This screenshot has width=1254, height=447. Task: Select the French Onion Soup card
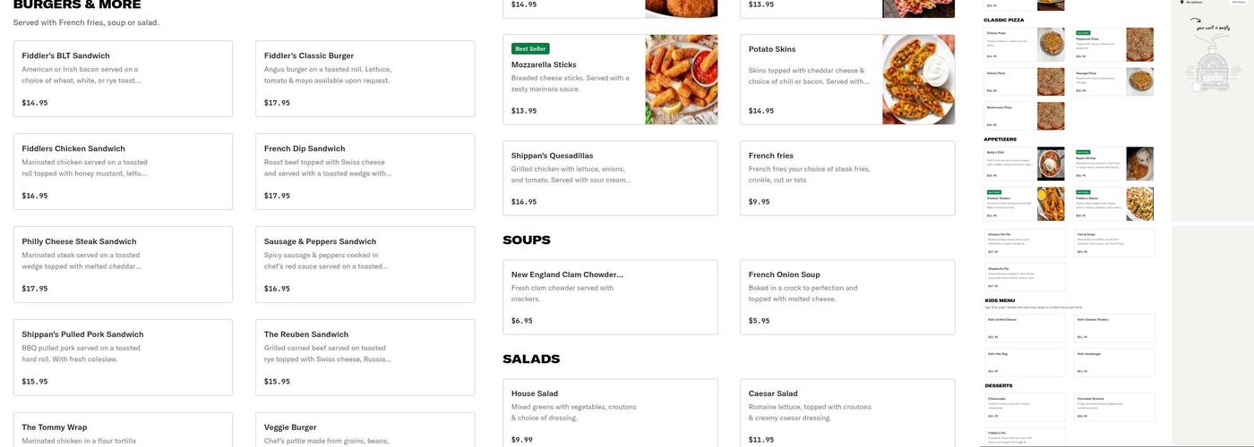click(847, 297)
